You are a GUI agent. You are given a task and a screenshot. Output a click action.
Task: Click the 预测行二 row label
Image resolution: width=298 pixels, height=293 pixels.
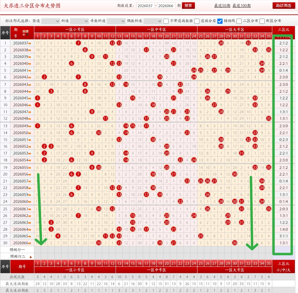(17, 257)
